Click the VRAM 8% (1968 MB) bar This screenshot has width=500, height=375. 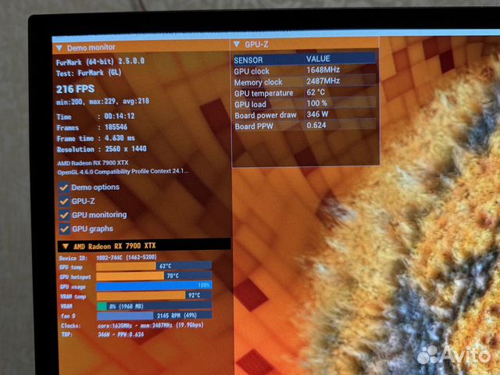[x=155, y=306]
